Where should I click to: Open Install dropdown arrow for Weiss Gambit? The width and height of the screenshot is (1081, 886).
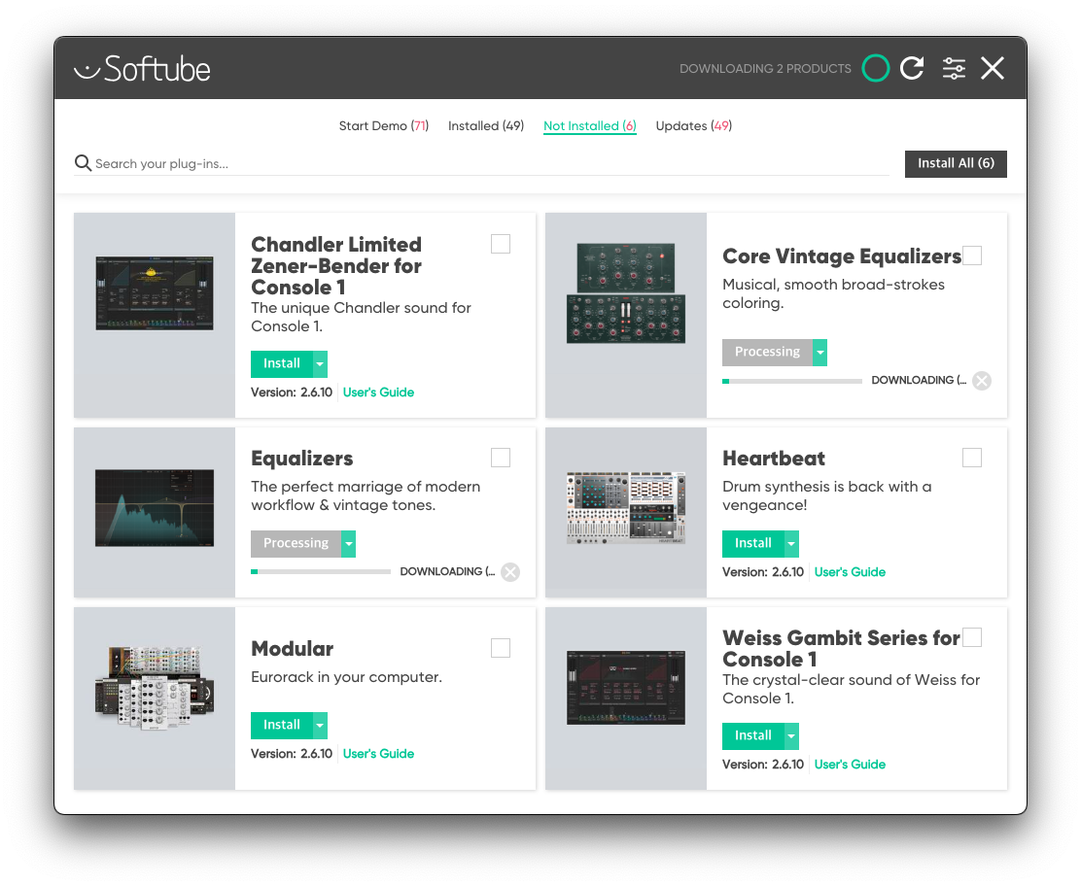tap(791, 735)
